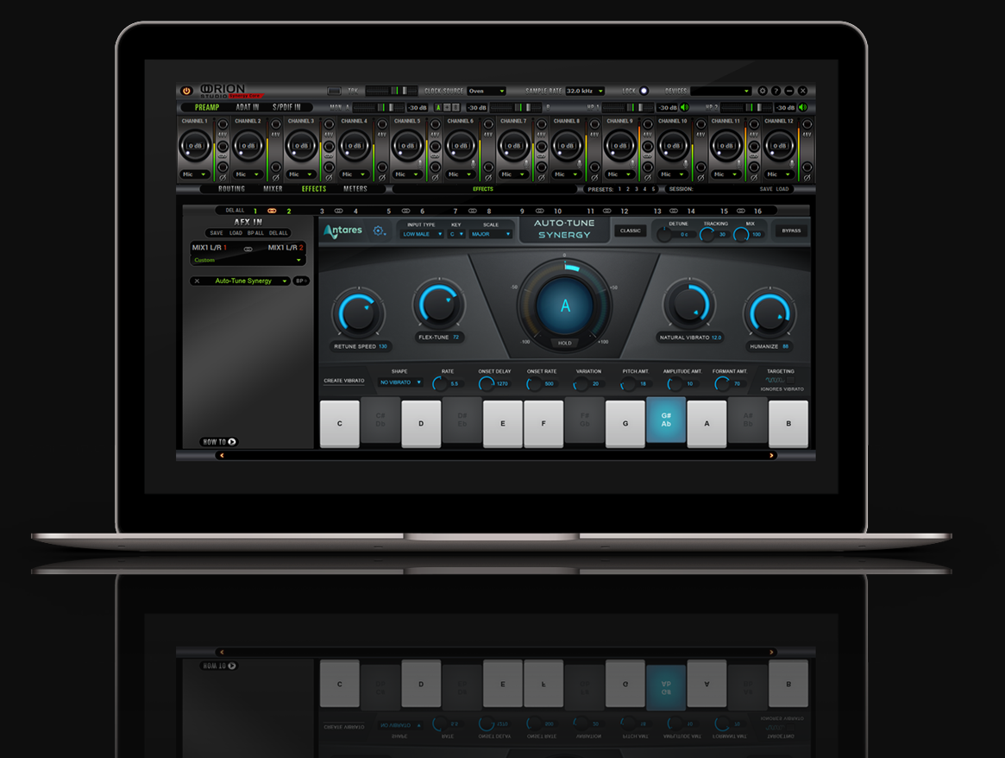The width and height of the screenshot is (1005, 758).
Task: Open the vibrato Shape dropdown
Action: 400,382
